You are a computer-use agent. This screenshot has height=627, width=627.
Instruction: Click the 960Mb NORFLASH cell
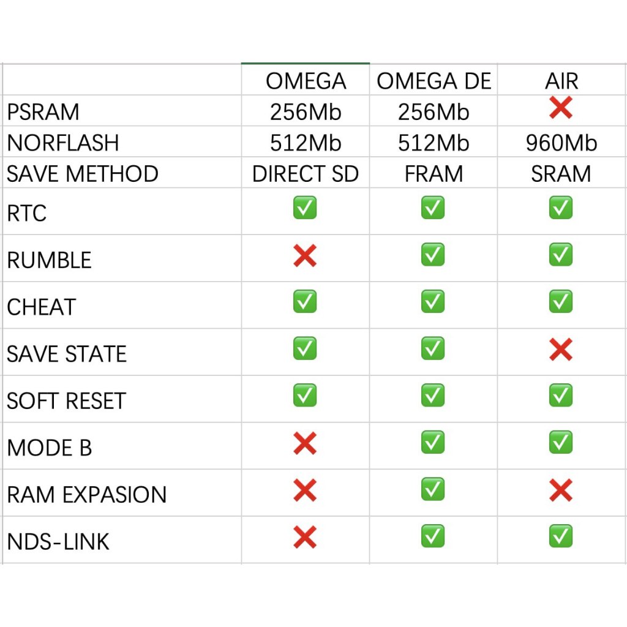[x=561, y=143]
